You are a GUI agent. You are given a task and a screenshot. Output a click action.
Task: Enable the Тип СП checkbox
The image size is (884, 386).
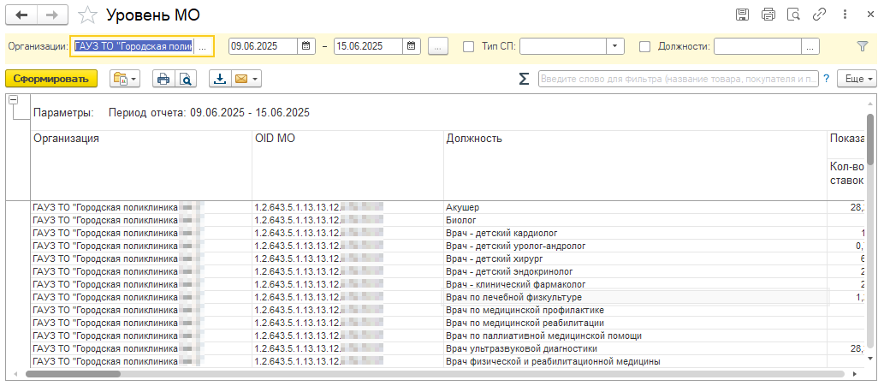[x=468, y=46]
